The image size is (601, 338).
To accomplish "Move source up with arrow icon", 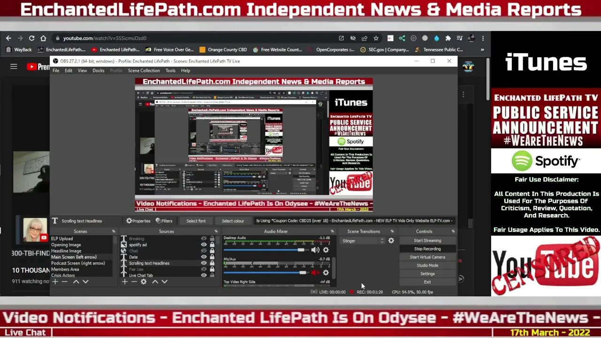I will point(155,282).
